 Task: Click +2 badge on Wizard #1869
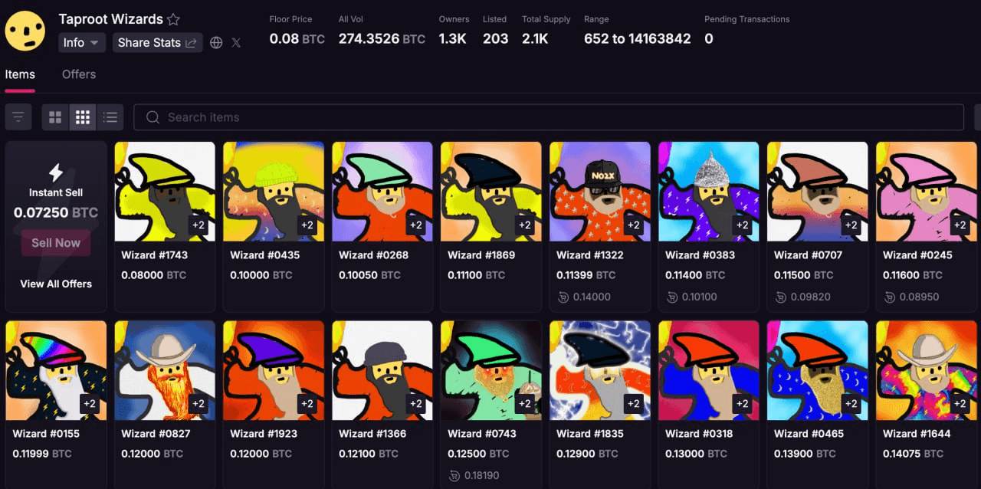click(x=525, y=225)
